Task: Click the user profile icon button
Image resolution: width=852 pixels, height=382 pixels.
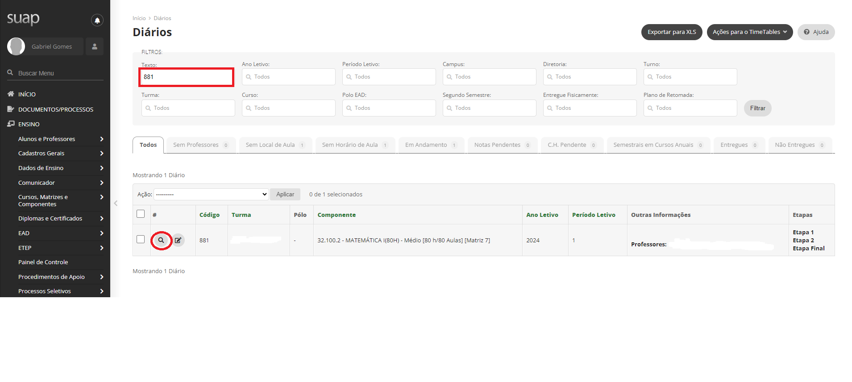Action: pyautogui.click(x=95, y=46)
